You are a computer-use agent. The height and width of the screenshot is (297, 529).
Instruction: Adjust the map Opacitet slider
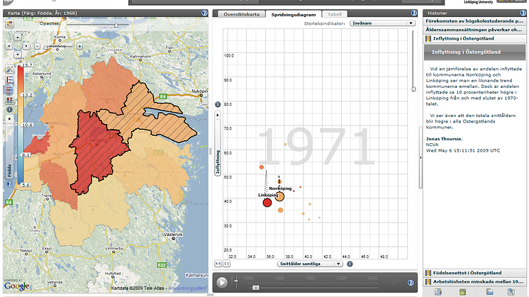coord(116,26)
